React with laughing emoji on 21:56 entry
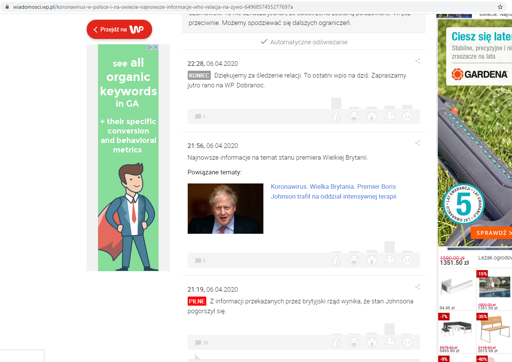512x362 pixels. click(x=354, y=260)
